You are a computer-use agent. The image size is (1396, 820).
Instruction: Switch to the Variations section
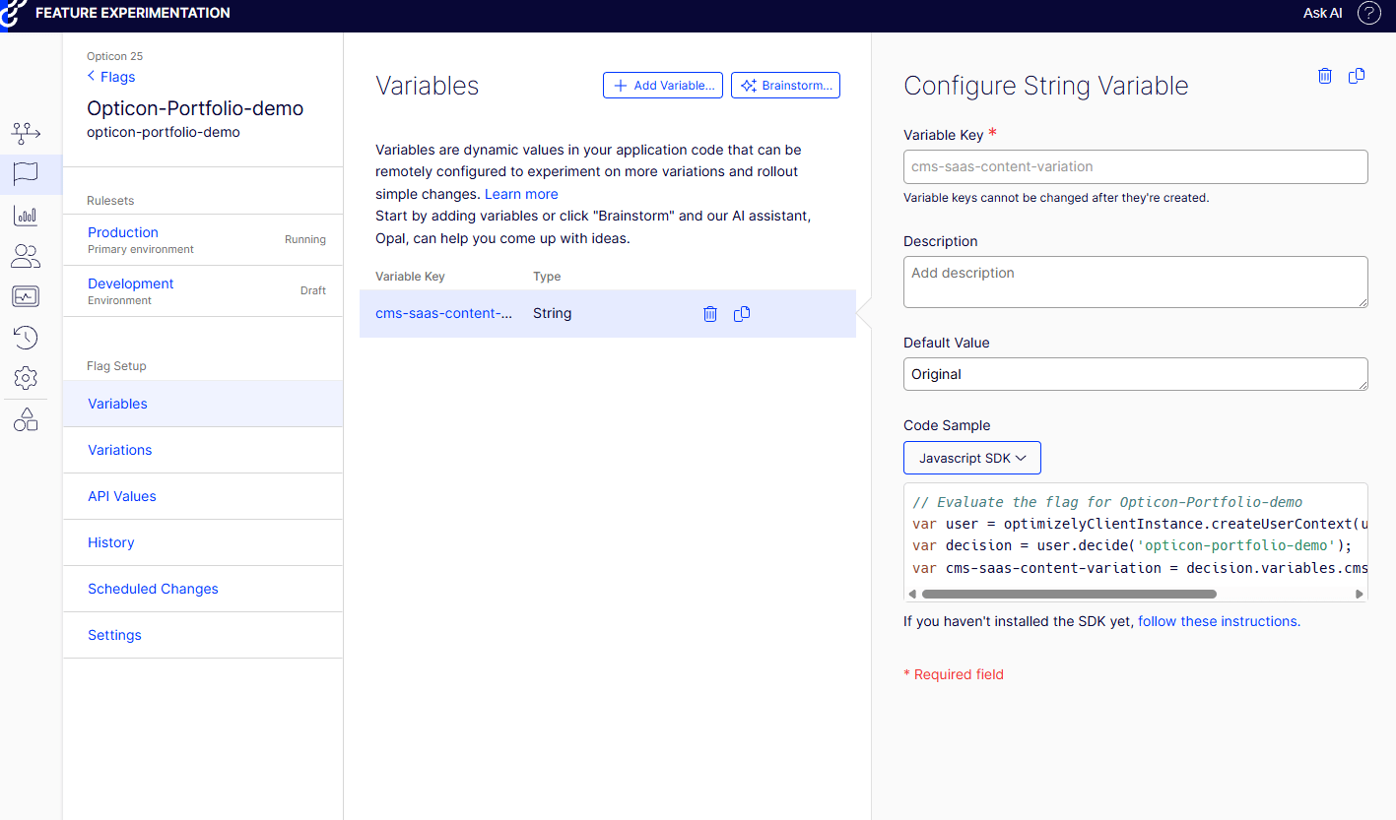(119, 450)
